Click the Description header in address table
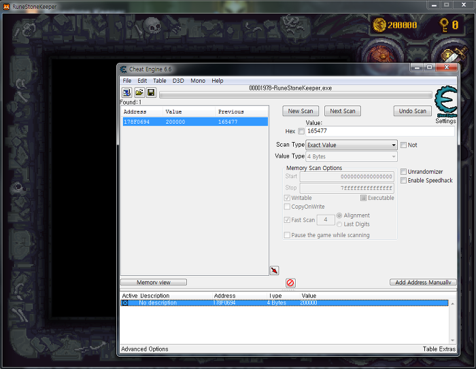The width and height of the screenshot is (476, 369). 155,296
